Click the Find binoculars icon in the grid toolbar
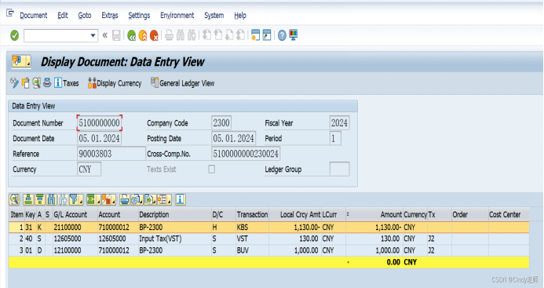This screenshot has height=288, width=544. pos(51,199)
